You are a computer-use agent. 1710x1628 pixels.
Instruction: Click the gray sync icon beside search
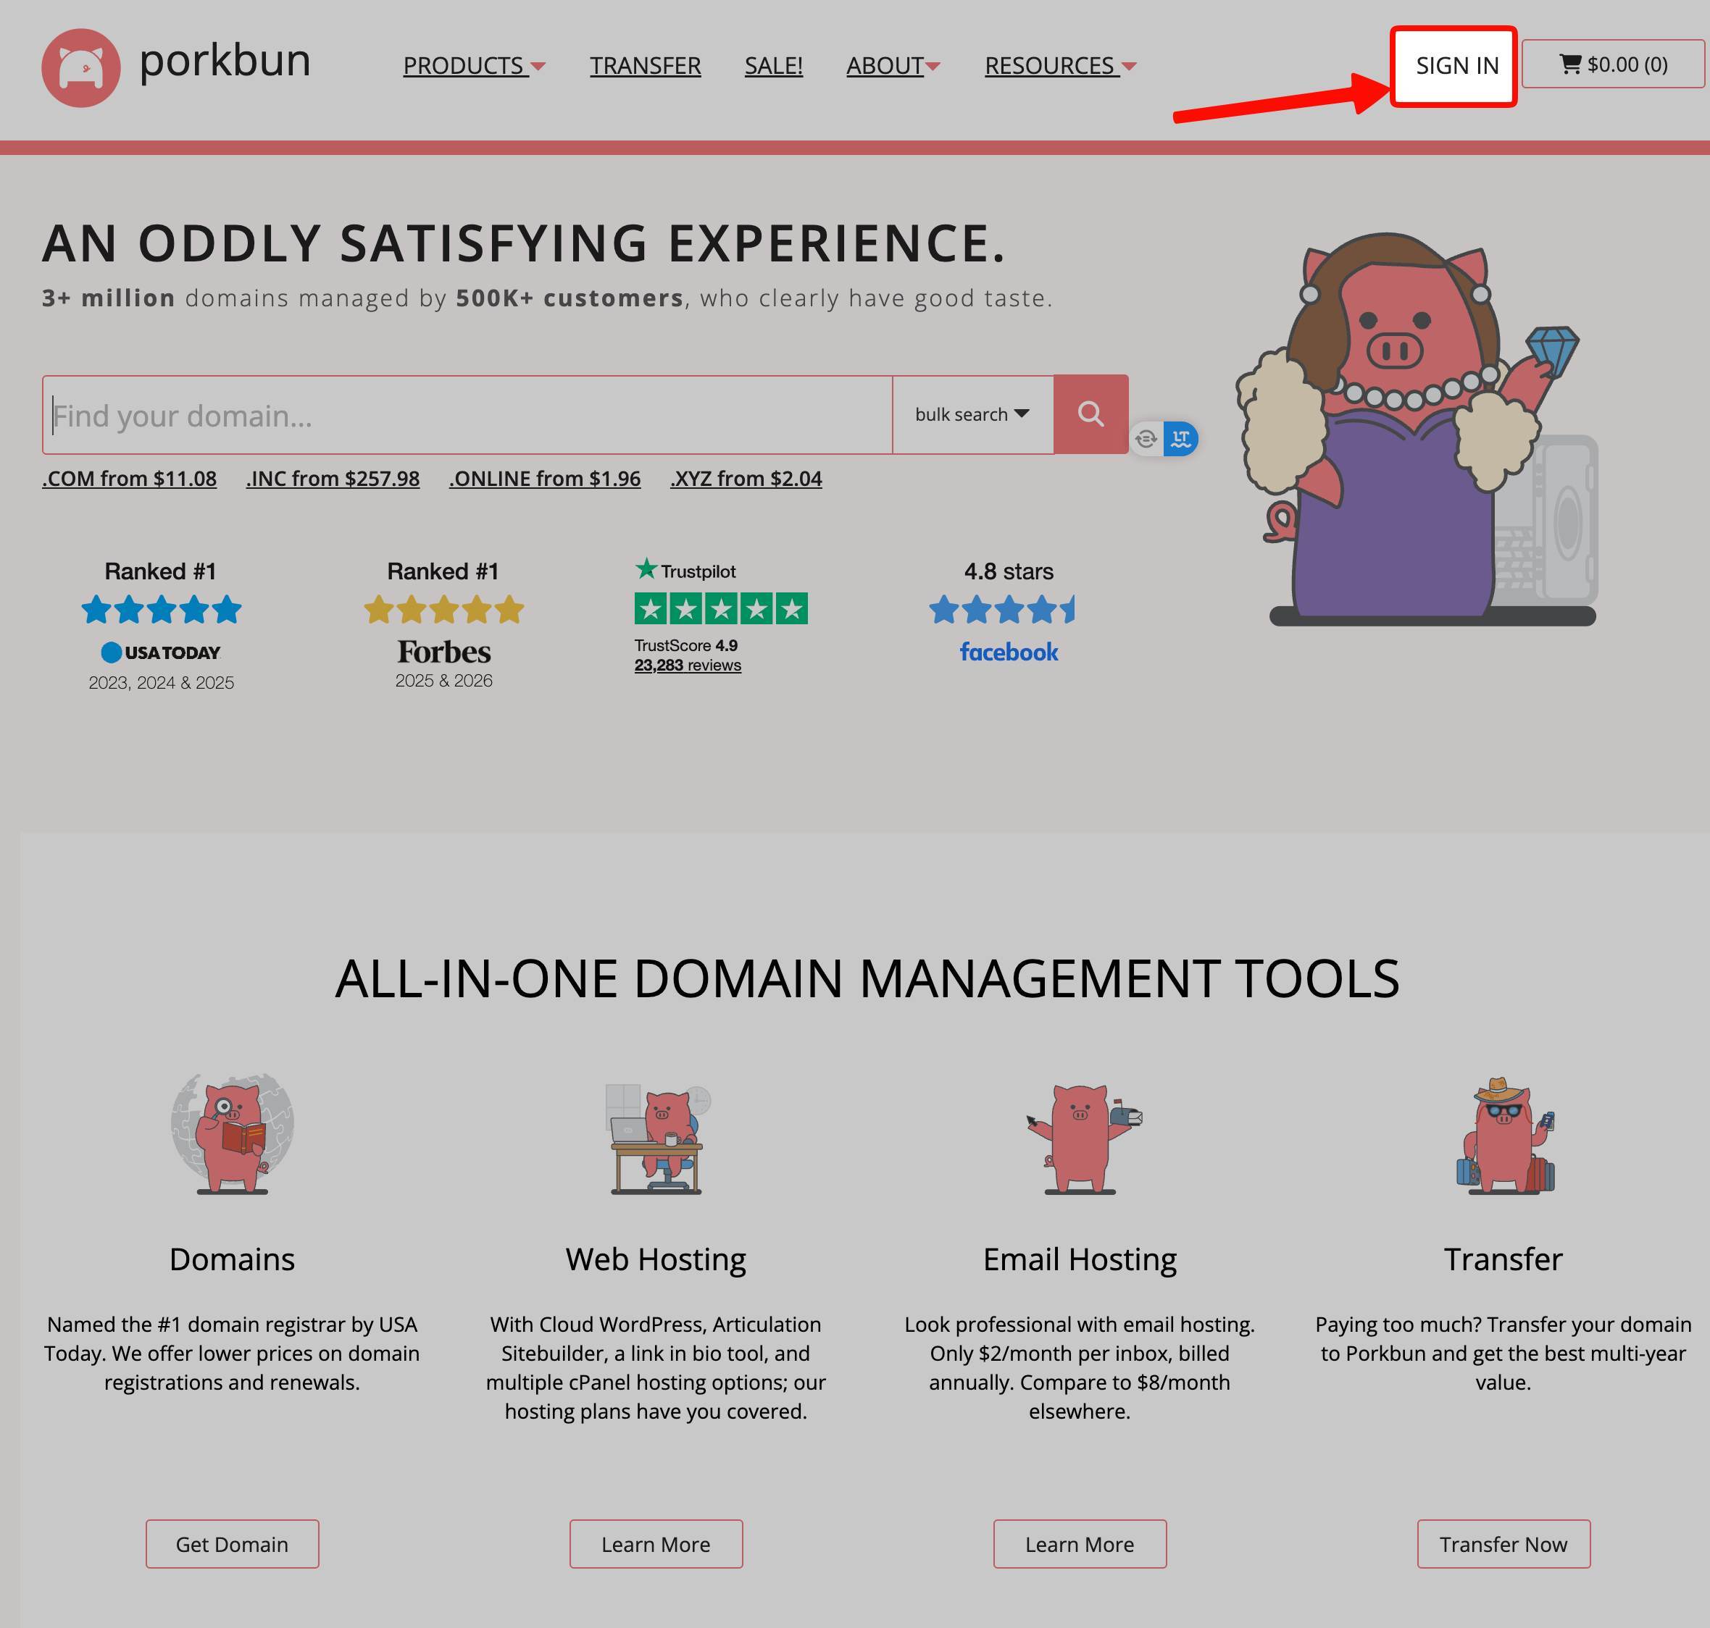(1146, 438)
